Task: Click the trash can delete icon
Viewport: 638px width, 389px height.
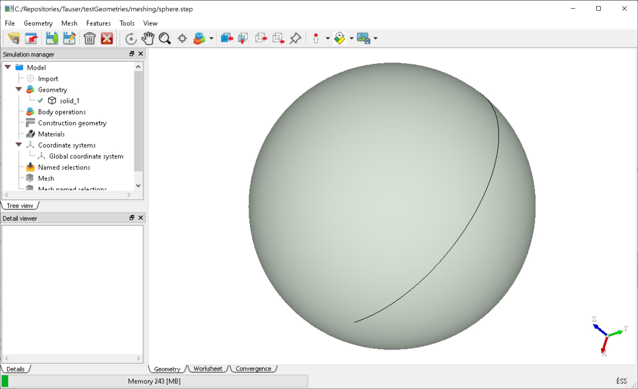Action: tap(89, 39)
